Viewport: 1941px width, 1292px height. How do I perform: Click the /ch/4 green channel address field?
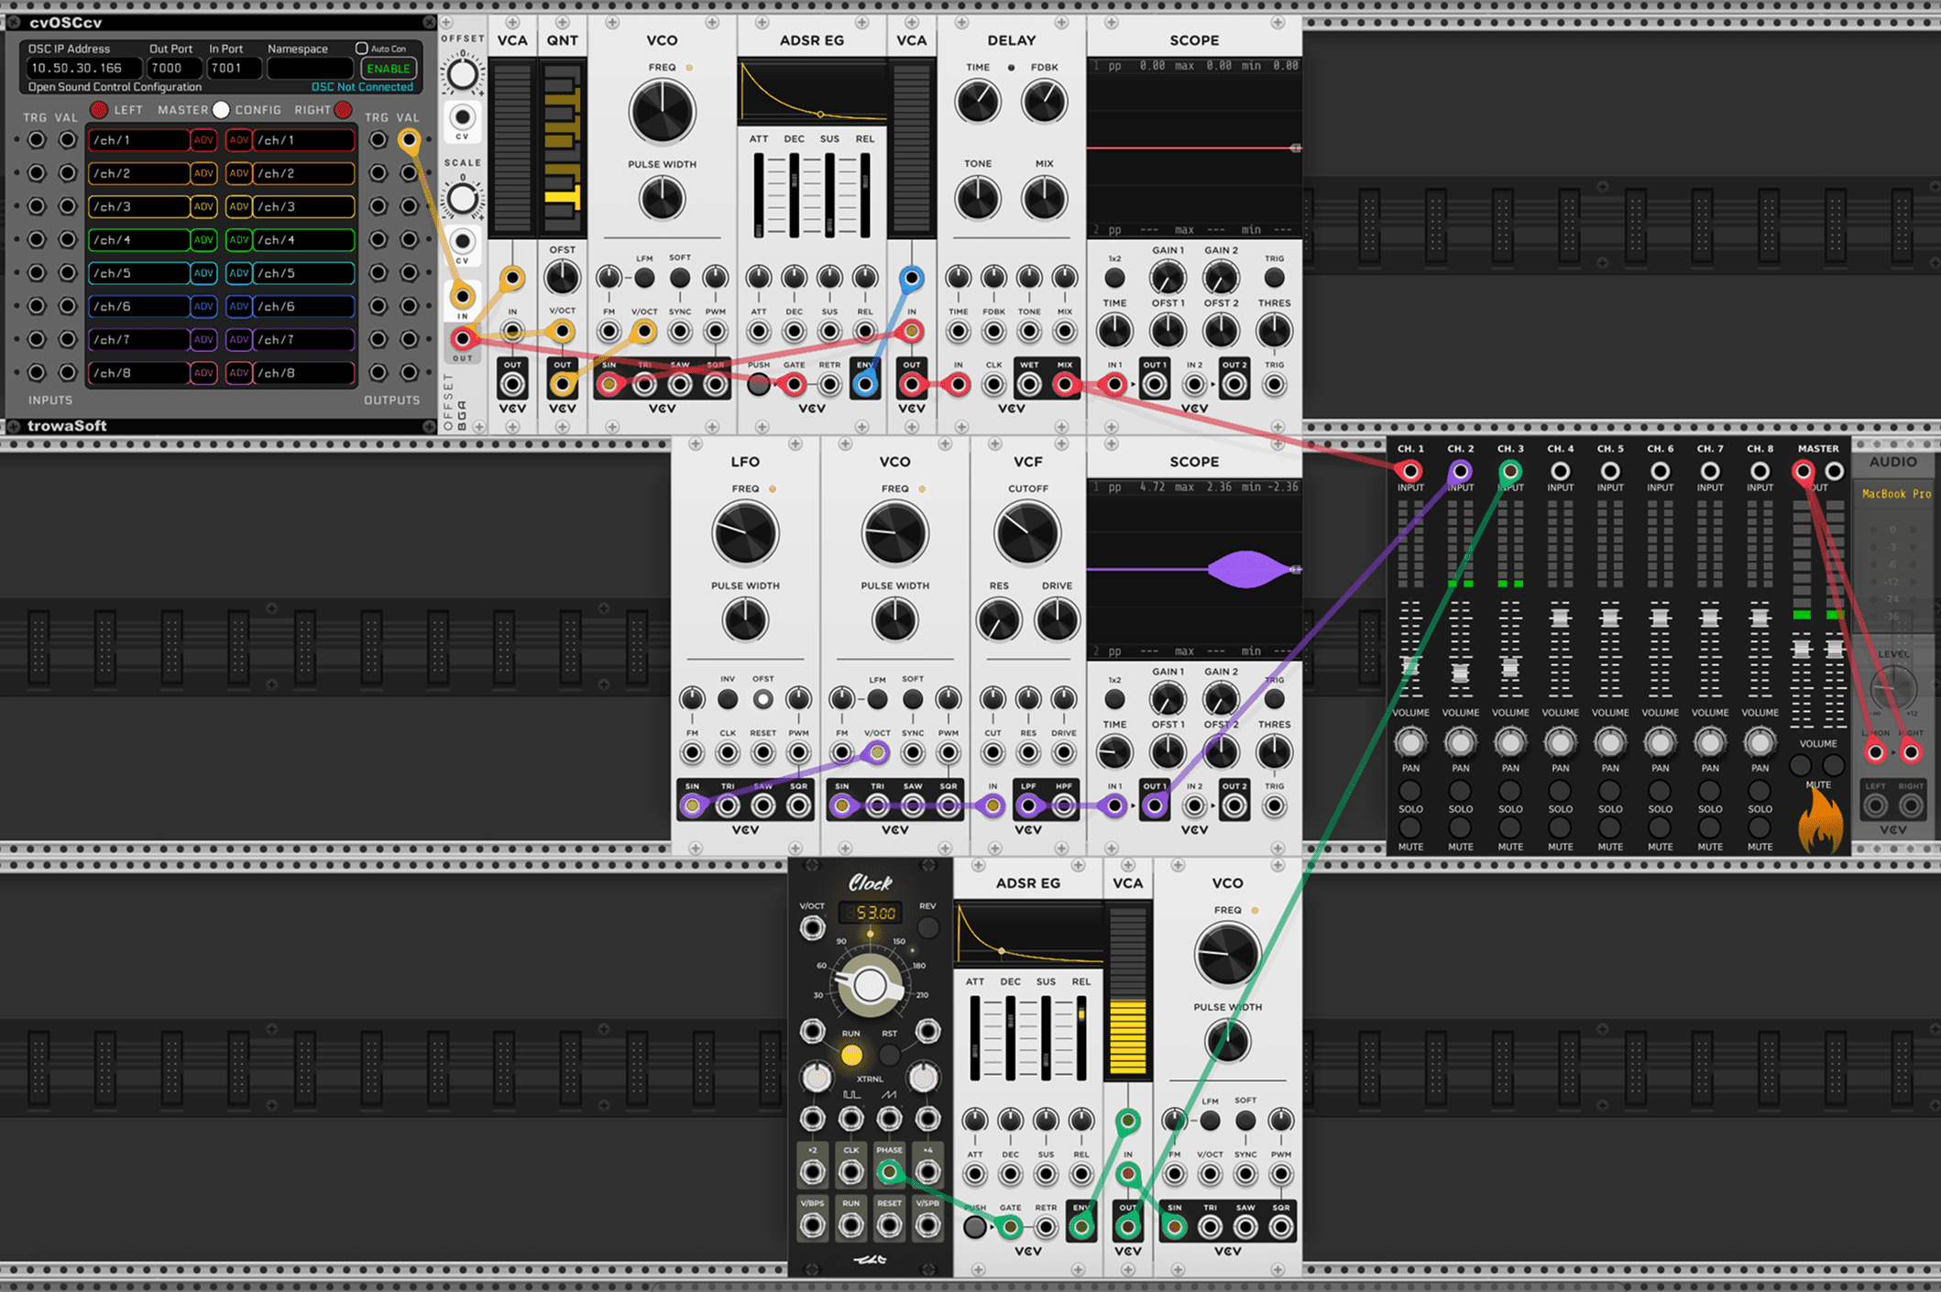[138, 240]
